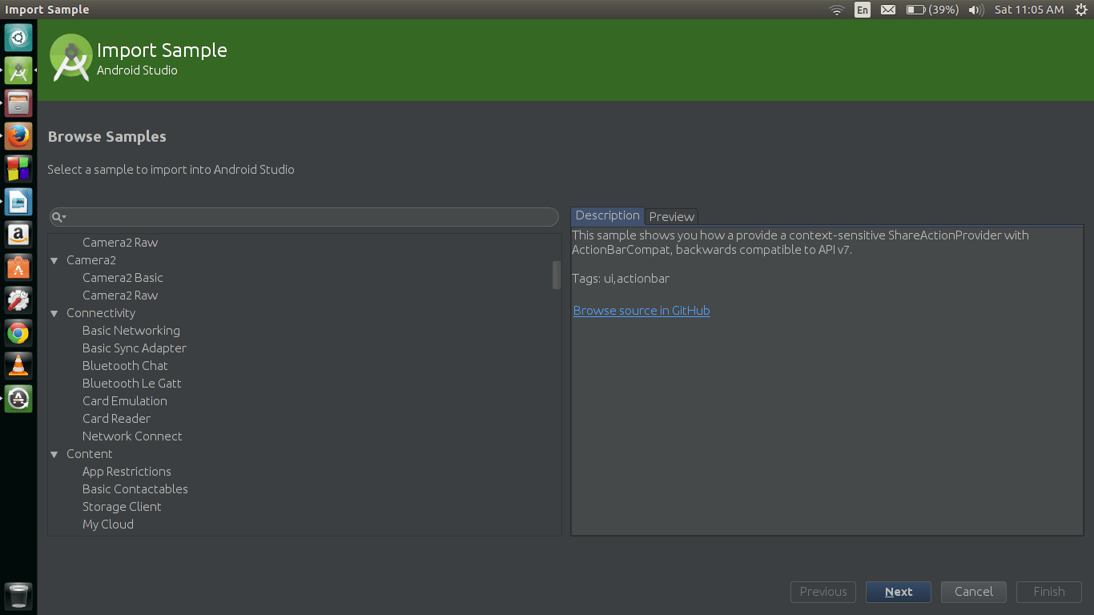Collapse the Connectivity sample group
Image resolution: width=1094 pixels, height=615 pixels.
point(54,313)
